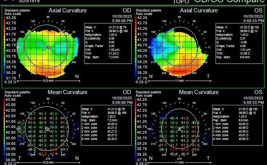Click 'Pup. diam 6.6 mm' in OS Mean box
This screenshot has height=165, width=267.
tap(230, 120)
